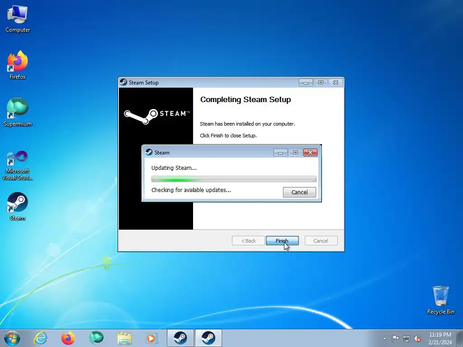Switch to the first Steam taskbar button

click(180, 338)
